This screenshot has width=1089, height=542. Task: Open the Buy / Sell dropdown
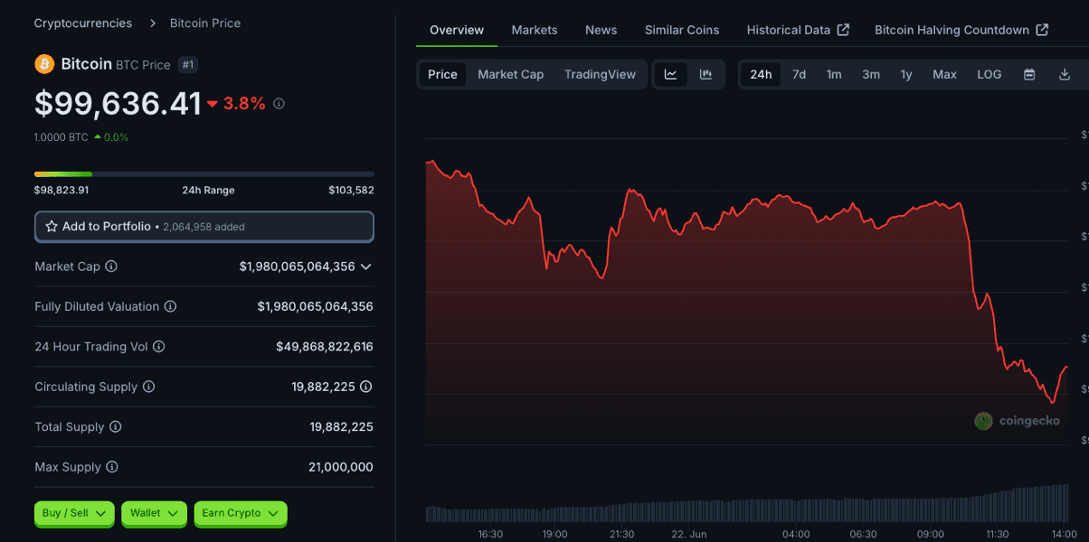click(74, 513)
